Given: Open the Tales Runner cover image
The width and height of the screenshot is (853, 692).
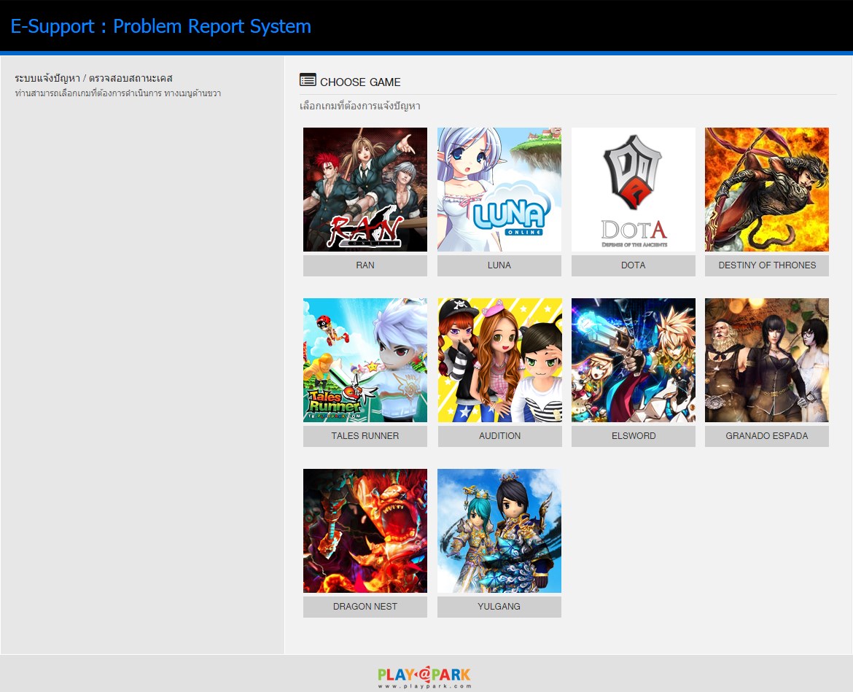Looking at the screenshot, I should 365,360.
